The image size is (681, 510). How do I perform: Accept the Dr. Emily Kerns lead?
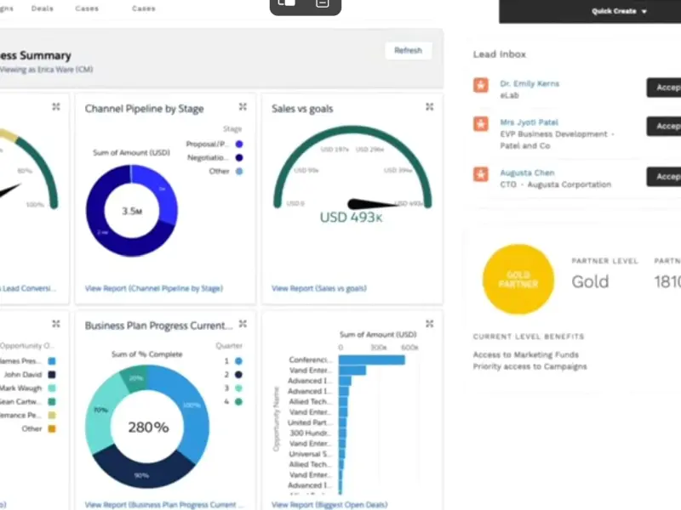coord(666,87)
